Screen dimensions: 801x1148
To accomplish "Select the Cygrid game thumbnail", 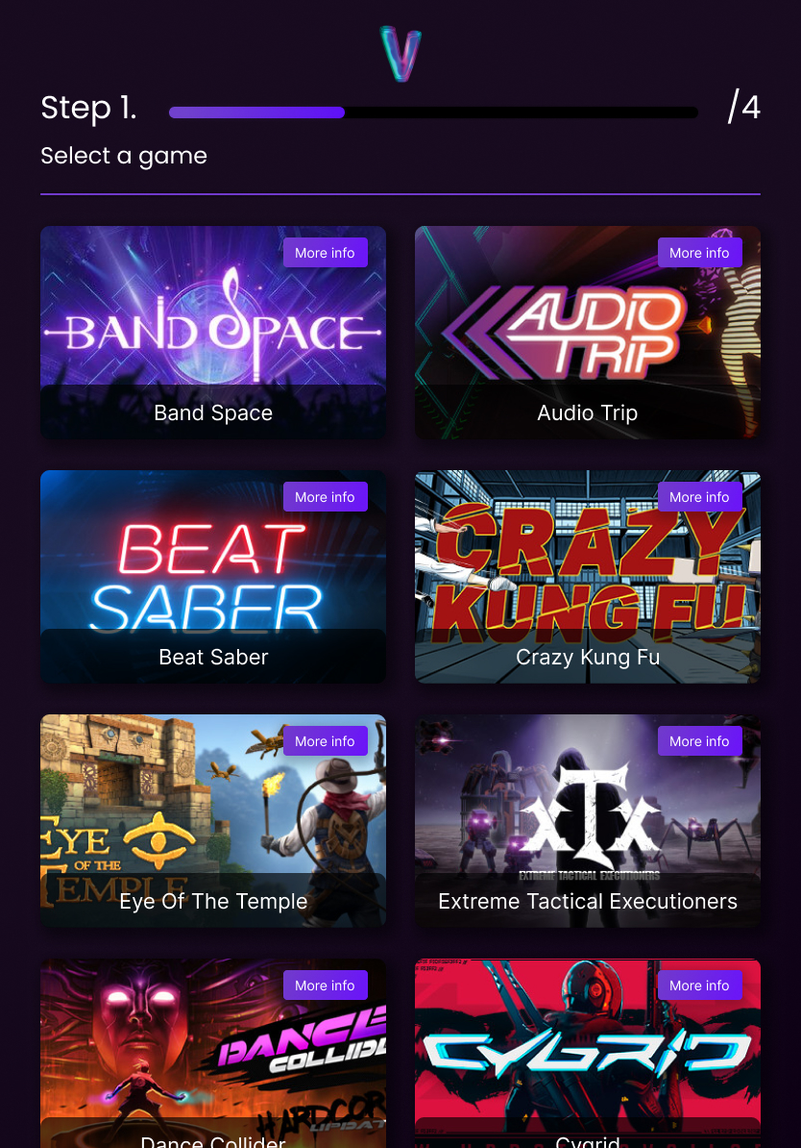I will 588,1054.
